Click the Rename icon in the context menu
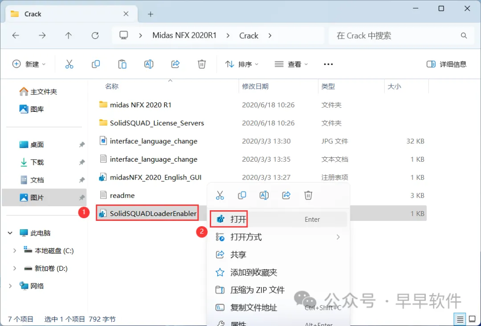This screenshot has height=326, width=481. tap(264, 195)
